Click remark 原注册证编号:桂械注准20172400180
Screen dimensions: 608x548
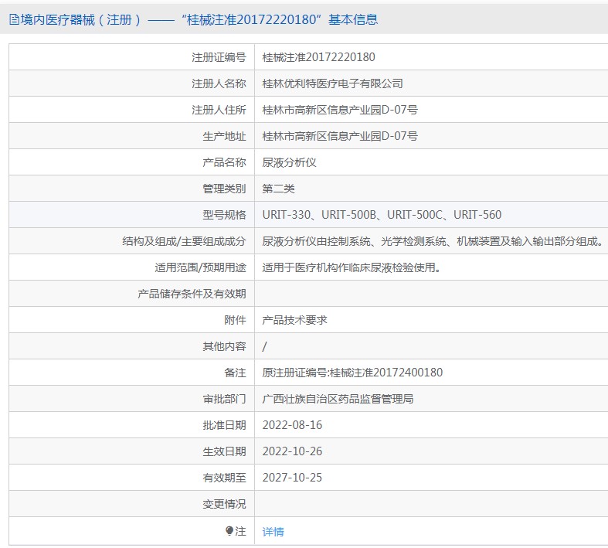point(352,373)
